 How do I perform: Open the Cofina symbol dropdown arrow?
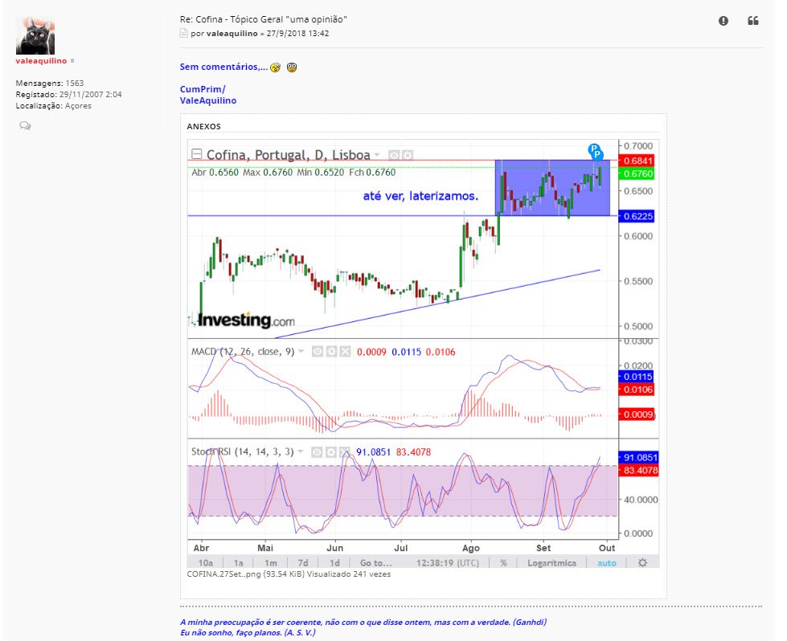point(377,154)
